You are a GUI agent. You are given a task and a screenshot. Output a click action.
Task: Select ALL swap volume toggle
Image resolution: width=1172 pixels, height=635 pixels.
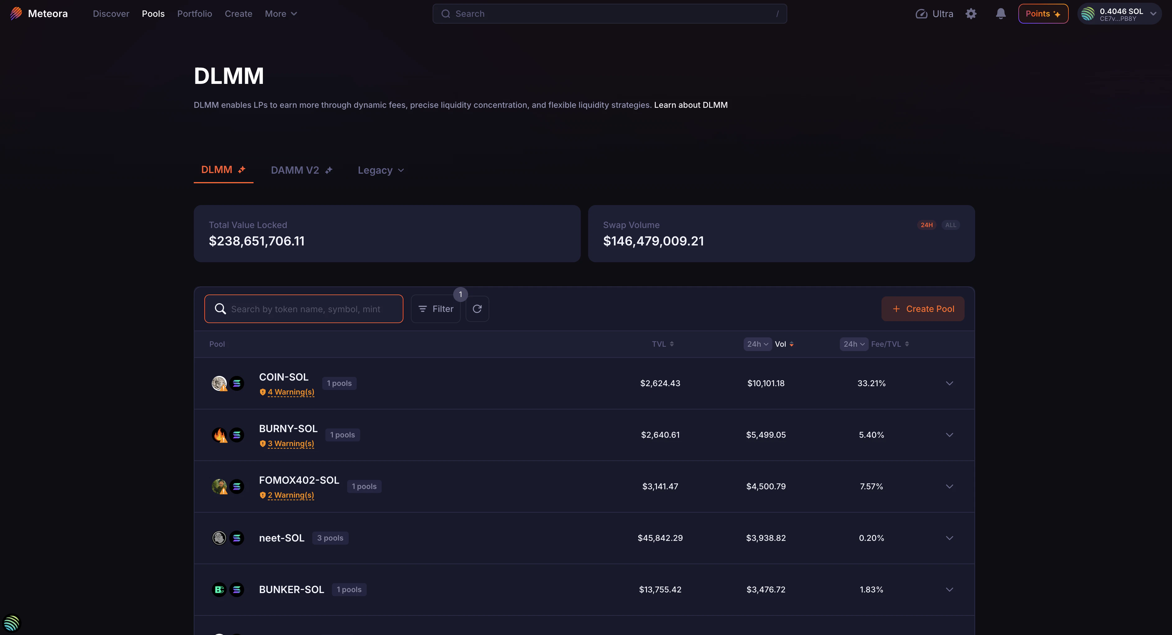pos(951,225)
